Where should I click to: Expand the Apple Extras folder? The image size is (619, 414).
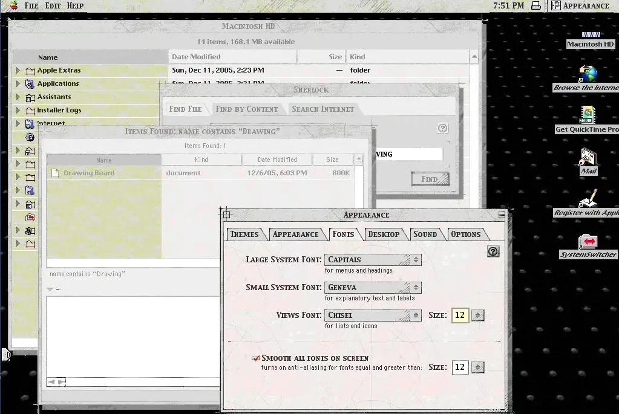18,70
